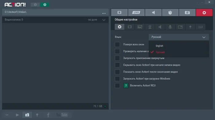Click Видеозаписи: 0 counter label
Viewport: 215px width, 120px height.
click(14, 20)
